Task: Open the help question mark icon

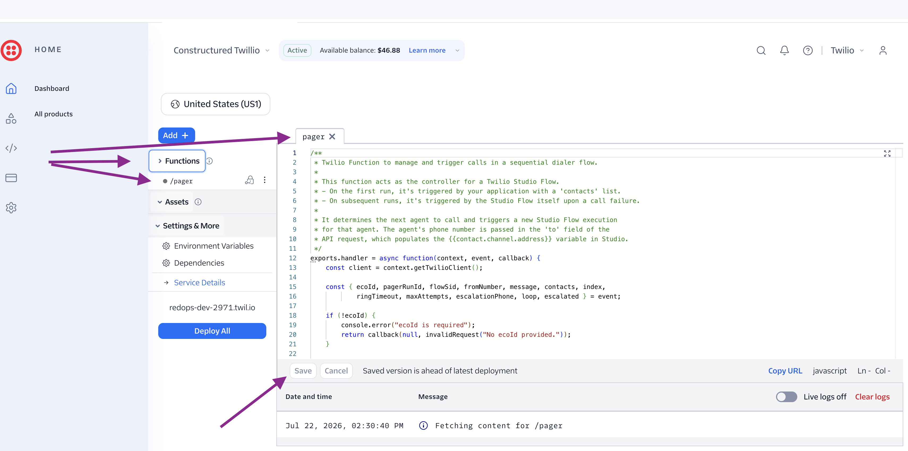Action: pyautogui.click(x=808, y=50)
